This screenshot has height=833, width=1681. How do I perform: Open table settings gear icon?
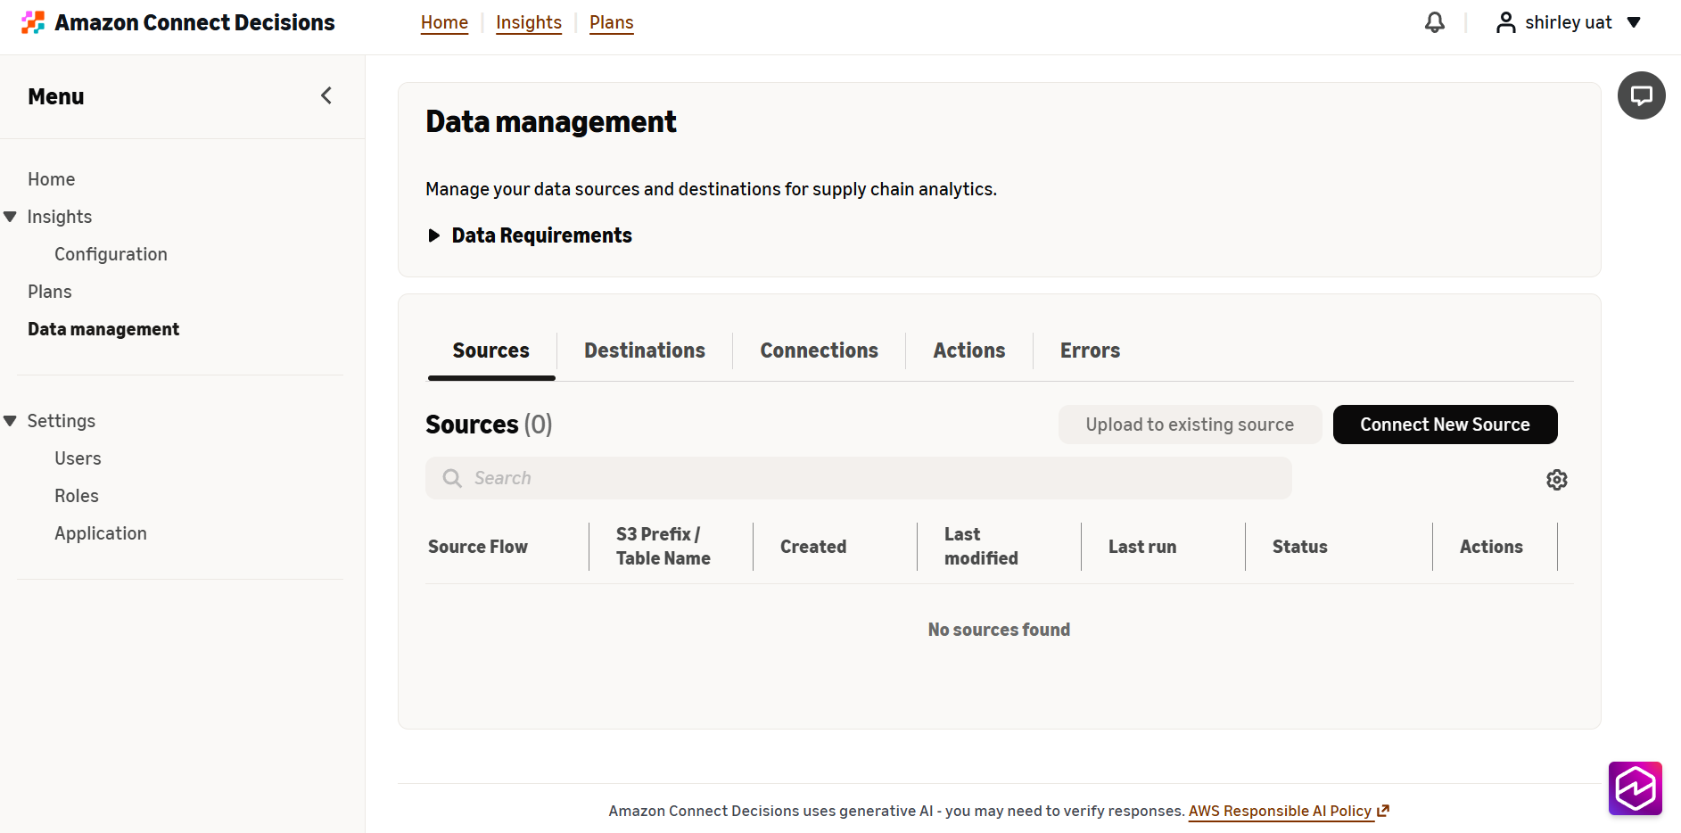tap(1556, 480)
